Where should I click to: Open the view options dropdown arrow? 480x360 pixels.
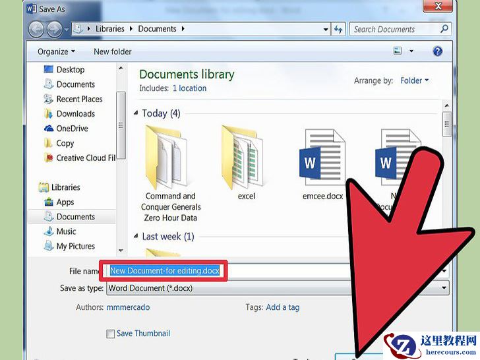pyautogui.click(x=411, y=51)
